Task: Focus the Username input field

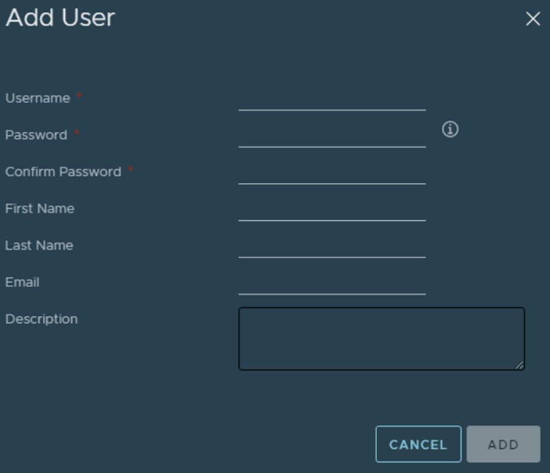Action: [x=331, y=100]
